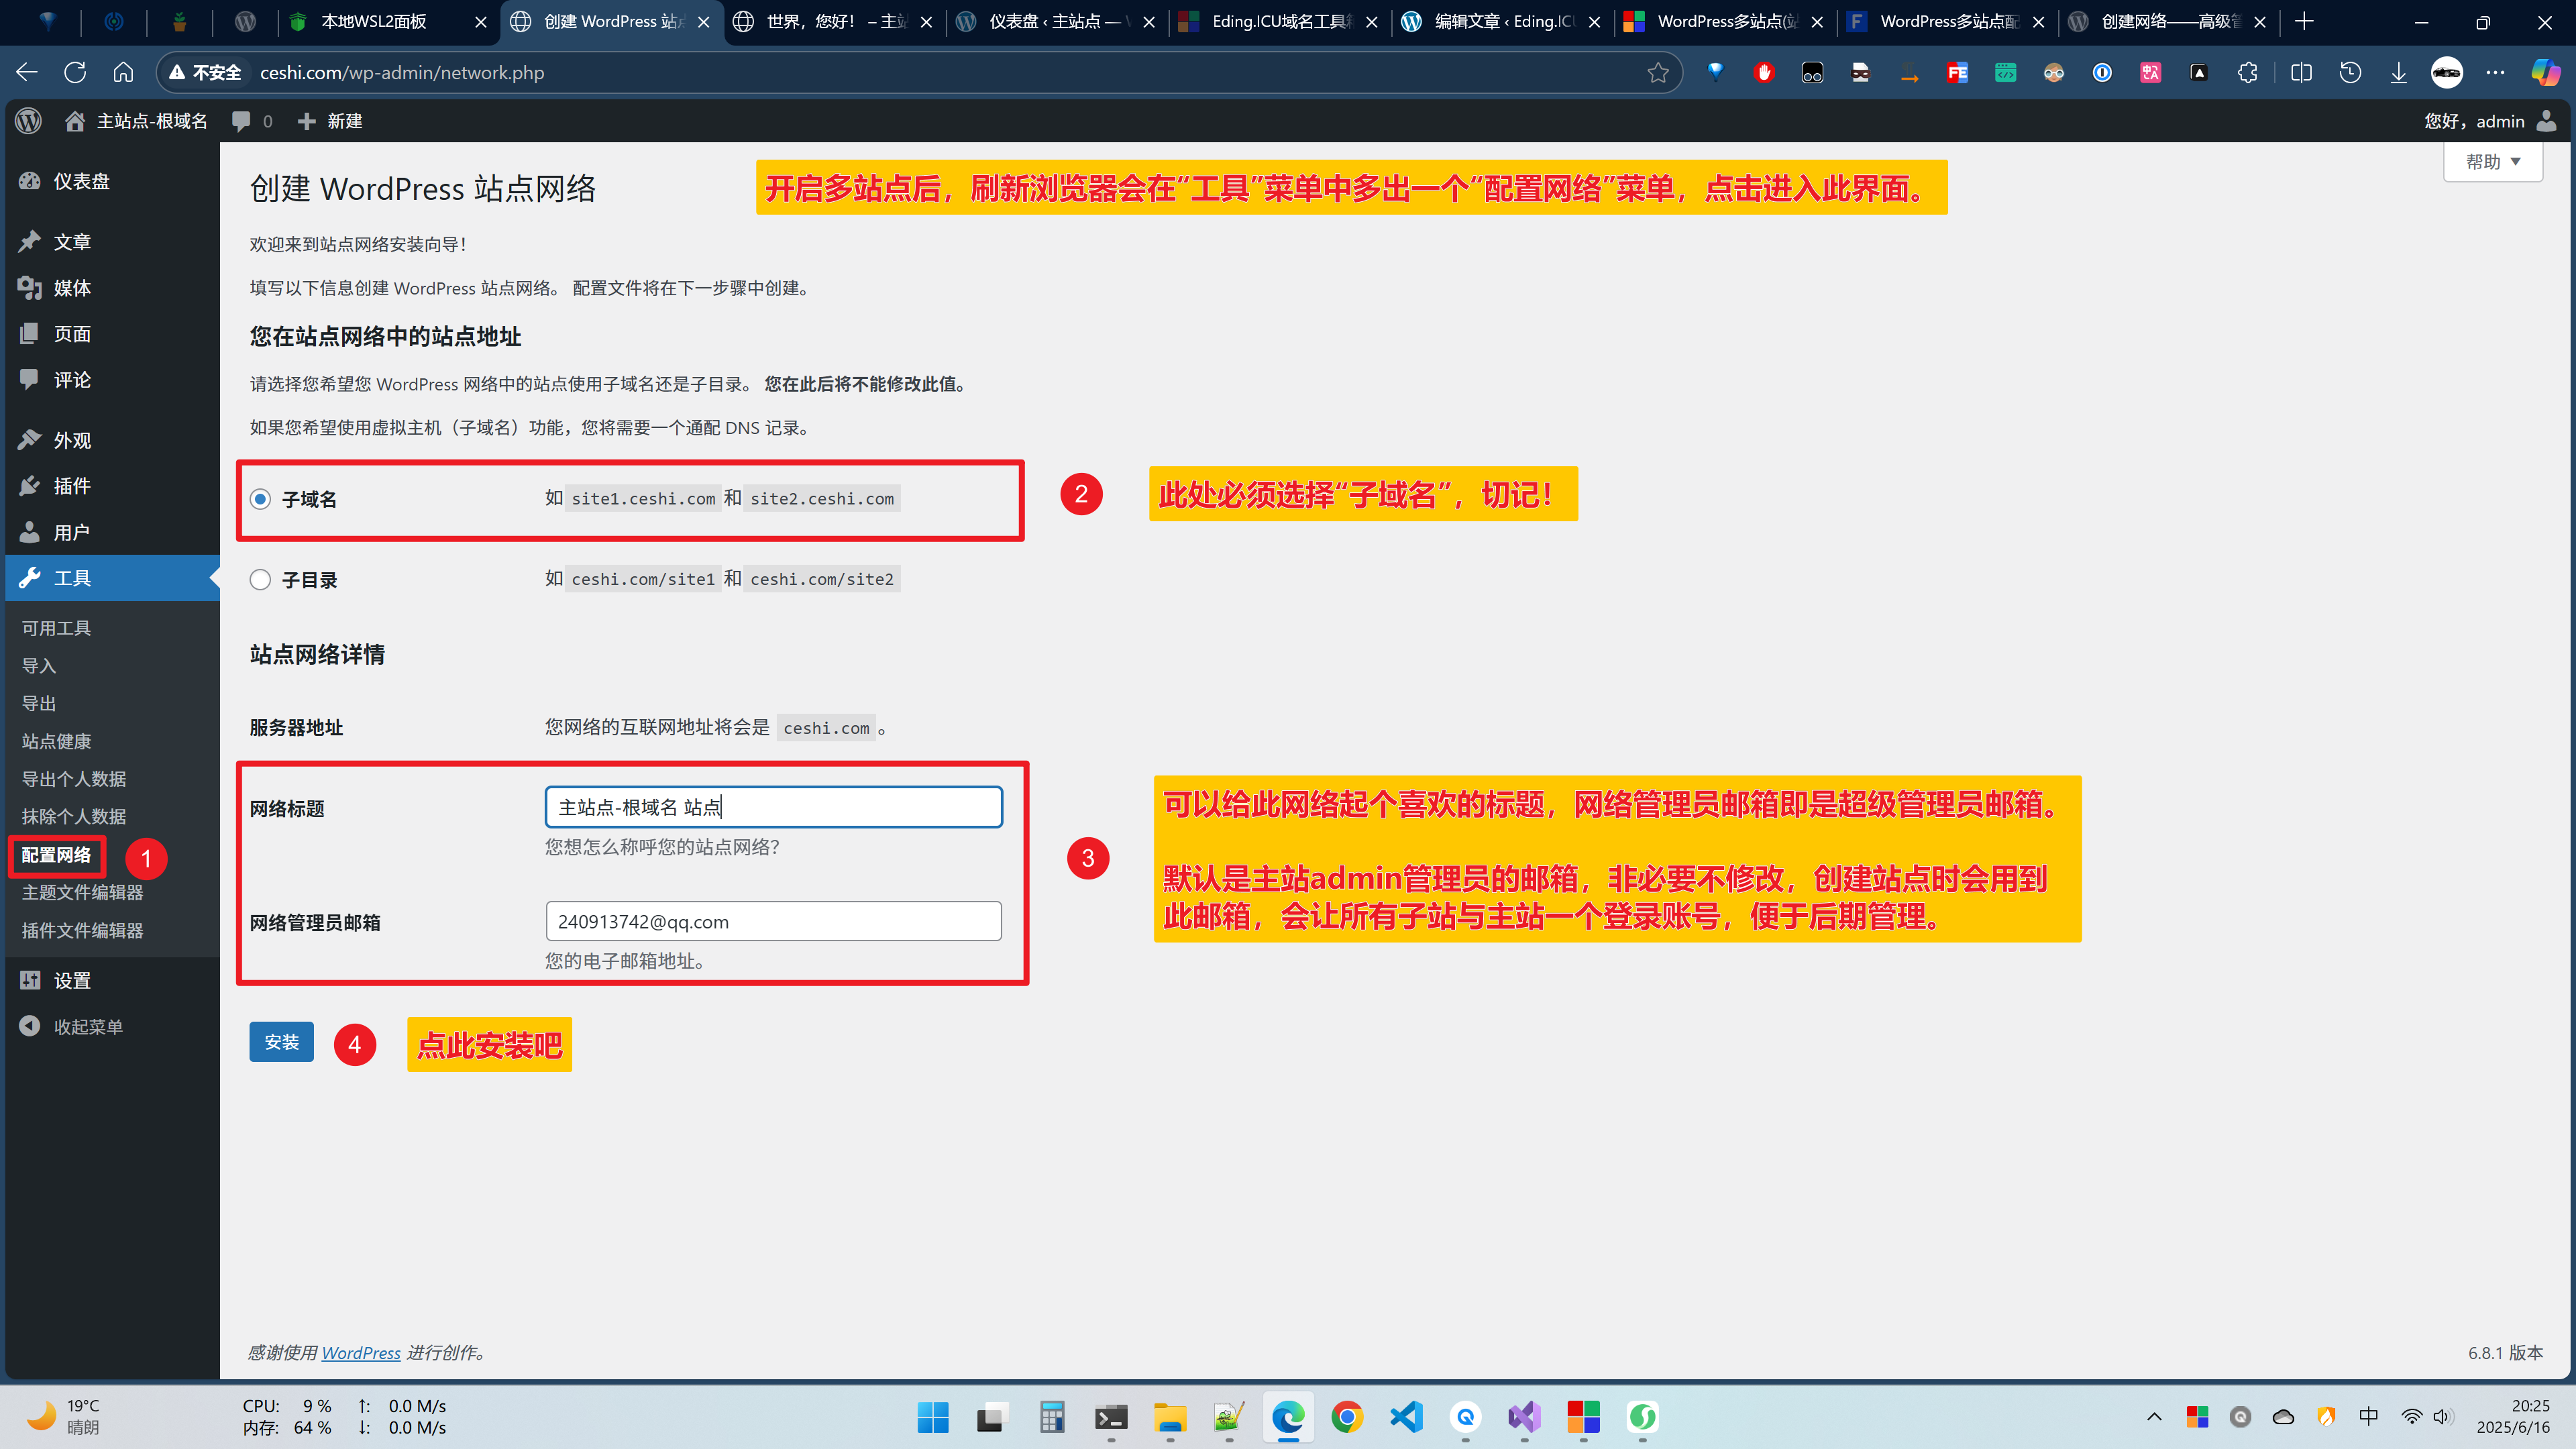Open 配置网络 submenu item
Image resolution: width=2576 pixels, height=1449 pixels.
click(56, 855)
